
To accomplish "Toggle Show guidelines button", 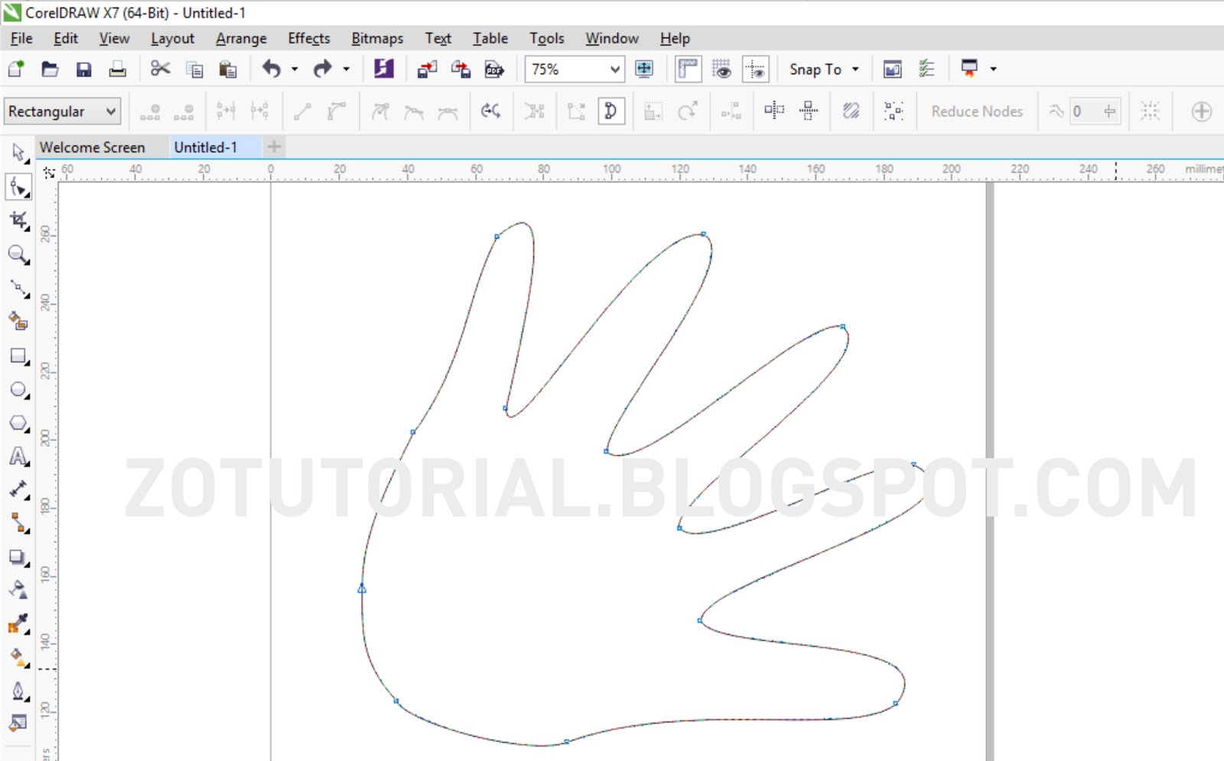I will tap(755, 69).
